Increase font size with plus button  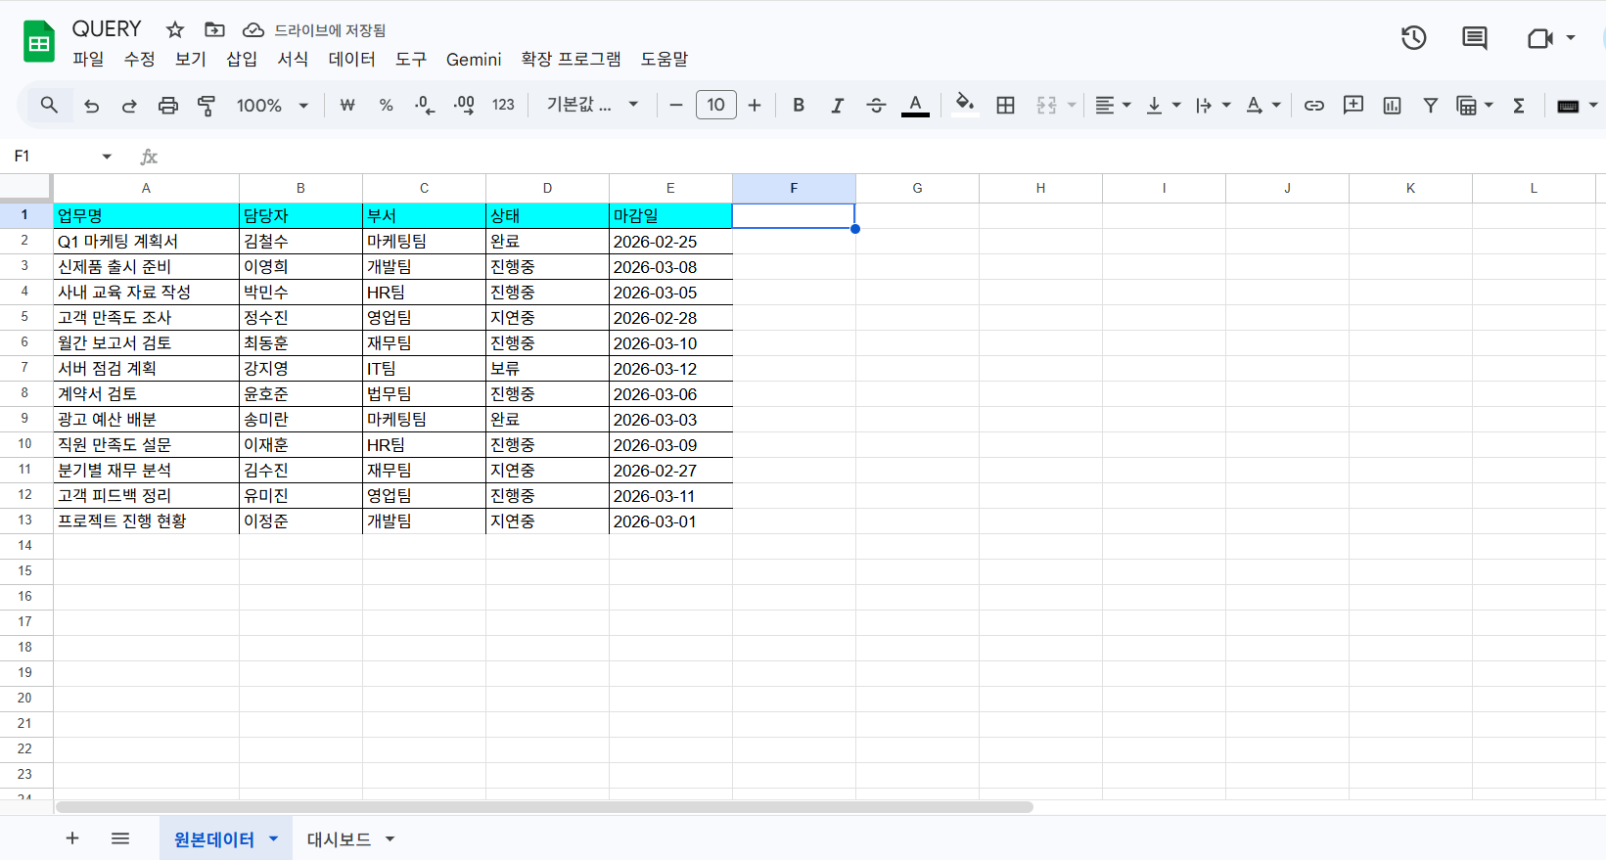point(755,106)
